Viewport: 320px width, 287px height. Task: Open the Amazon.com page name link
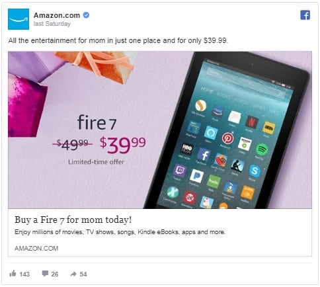(x=57, y=15)
